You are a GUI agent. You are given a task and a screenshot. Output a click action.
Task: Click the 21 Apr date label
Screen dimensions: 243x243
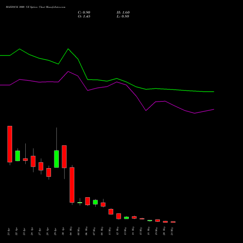point(9,231)
